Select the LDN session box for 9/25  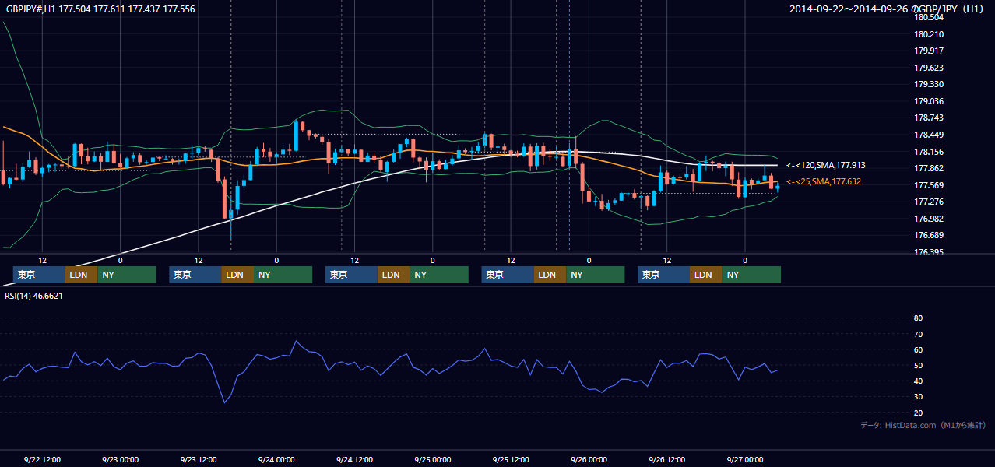point(550,275)
